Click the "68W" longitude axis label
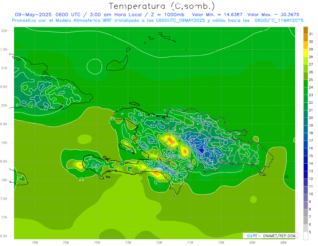Image resolution: width=318 pixels, height=246 pixels. (x=283, y=243)
